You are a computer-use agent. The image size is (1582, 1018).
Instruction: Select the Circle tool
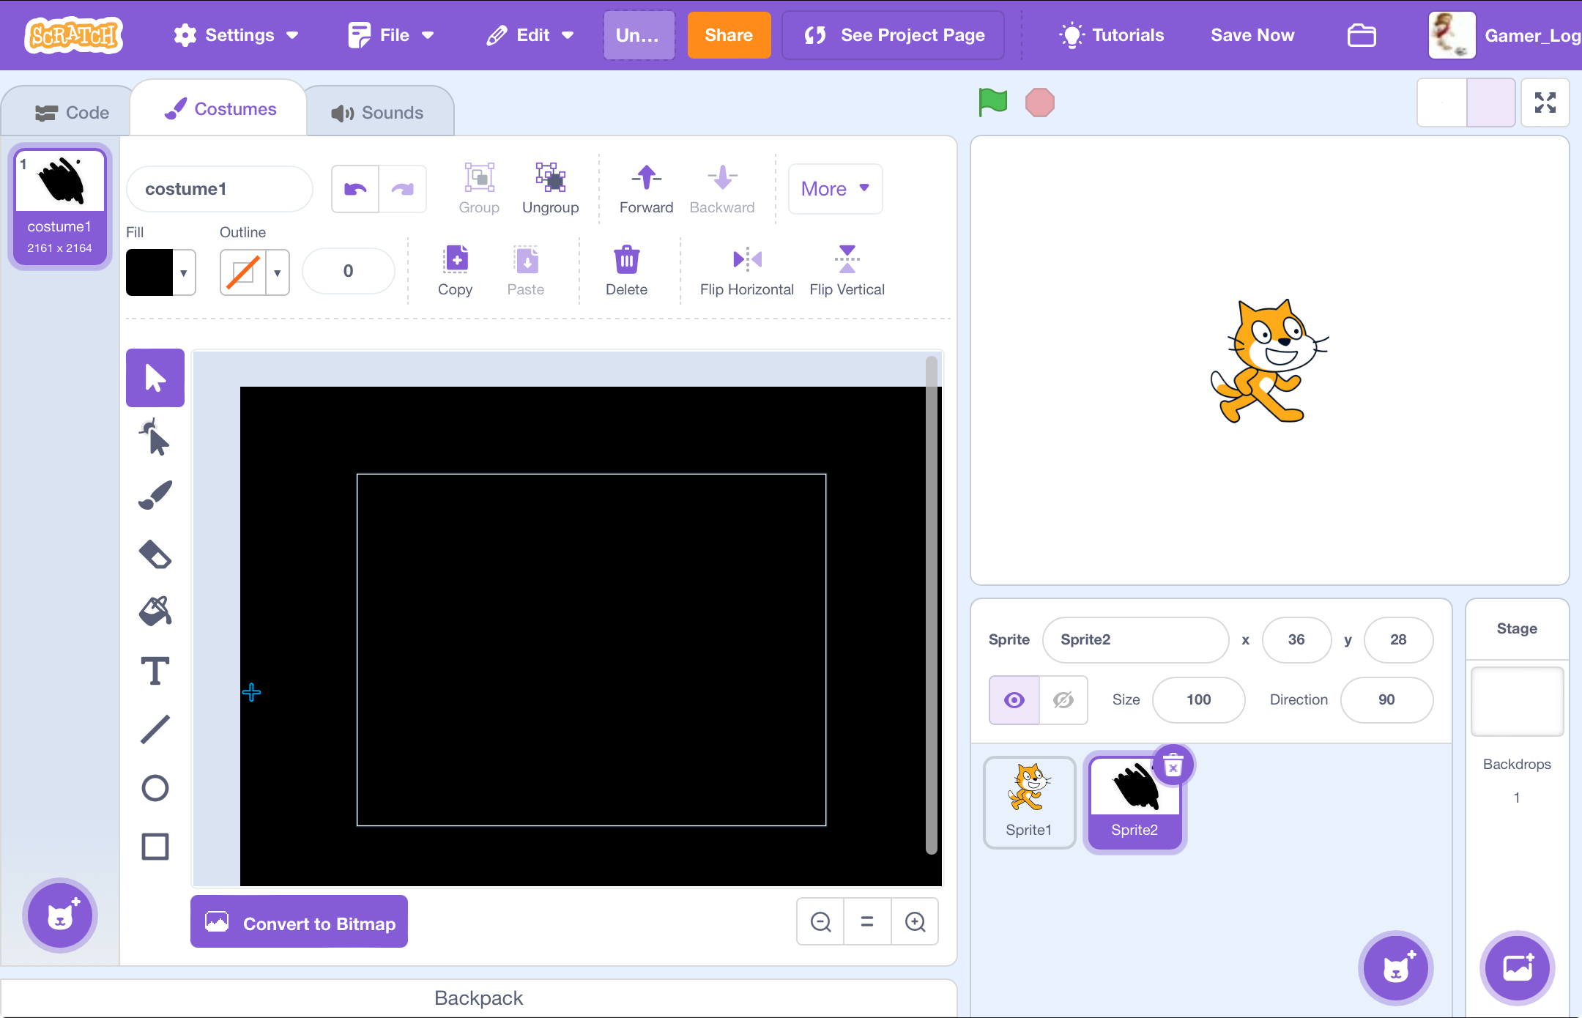click(155, 789)
